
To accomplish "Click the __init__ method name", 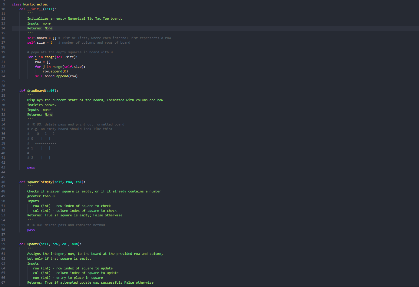I will pyautogui.click(x=34, y=9).
